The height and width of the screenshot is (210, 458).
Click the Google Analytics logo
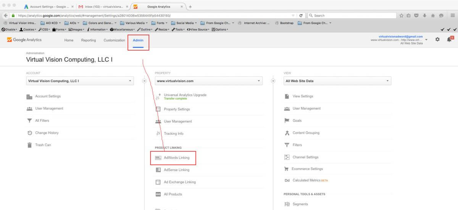(24, 40)
